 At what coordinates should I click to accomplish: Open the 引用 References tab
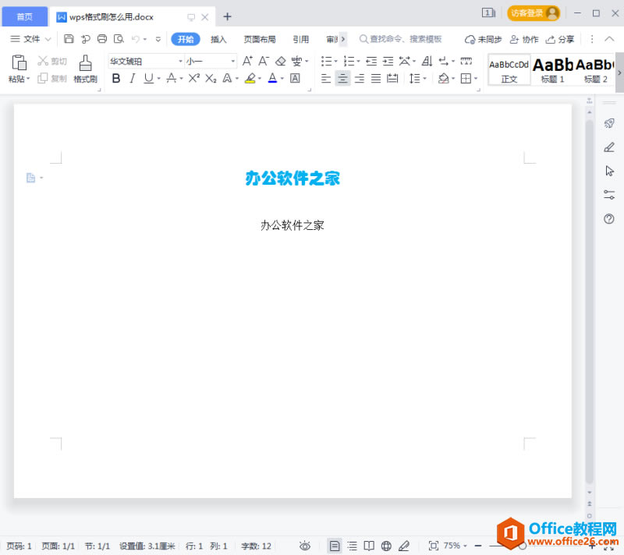[301, 39]
